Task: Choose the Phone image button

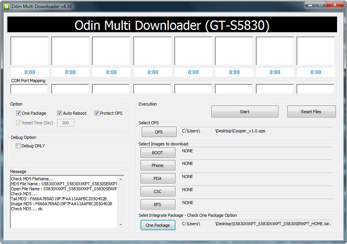Action: pyautogui.click(x=158, y=165)
